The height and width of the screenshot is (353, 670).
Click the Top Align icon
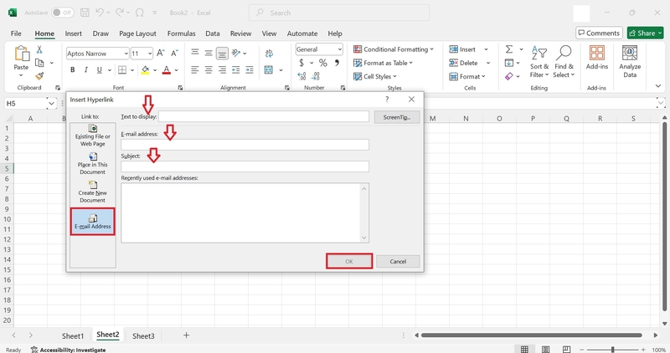coord(195,53)
